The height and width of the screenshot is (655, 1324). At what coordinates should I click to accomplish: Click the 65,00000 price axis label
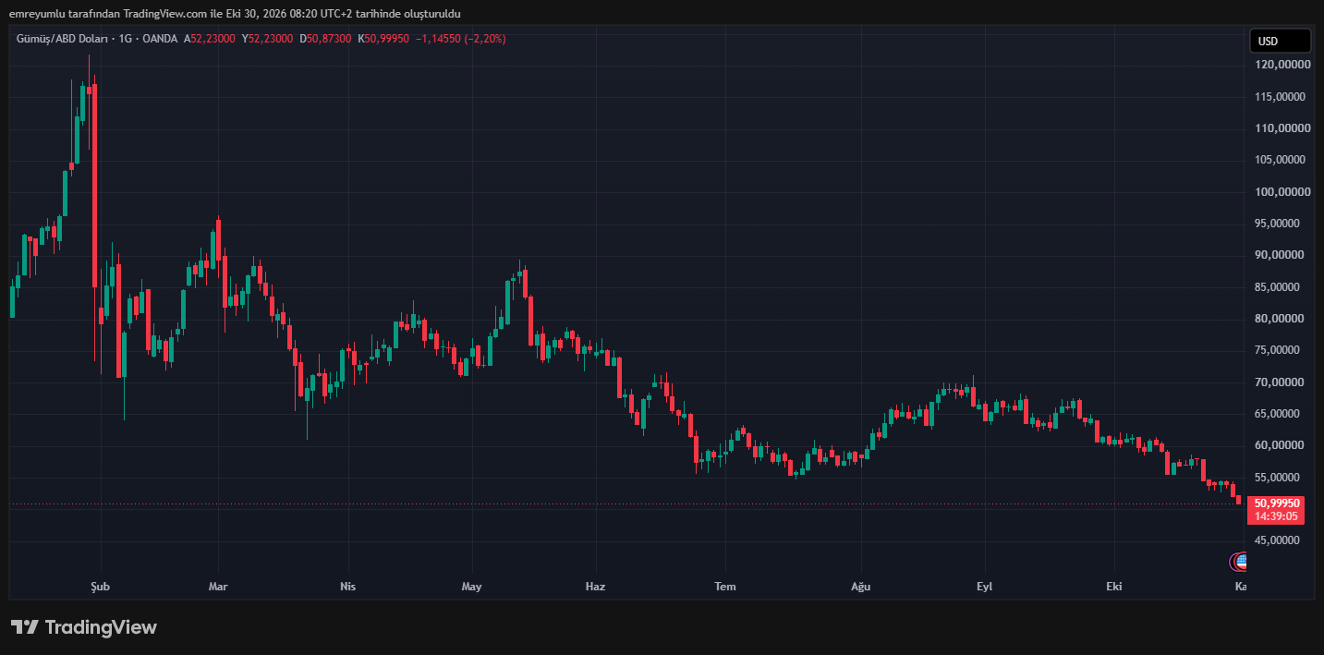tap(1279, 414)
